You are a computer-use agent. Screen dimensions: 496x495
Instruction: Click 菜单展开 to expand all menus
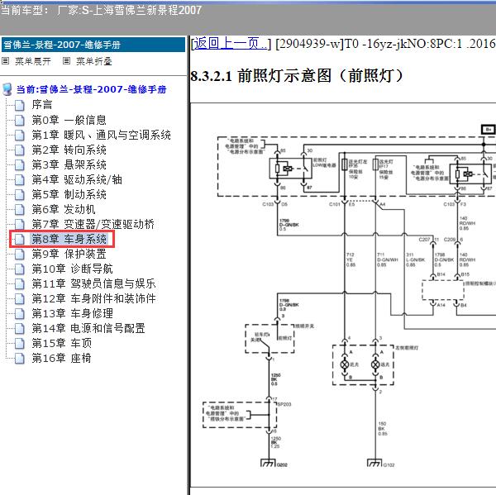[x=33, y=61]
